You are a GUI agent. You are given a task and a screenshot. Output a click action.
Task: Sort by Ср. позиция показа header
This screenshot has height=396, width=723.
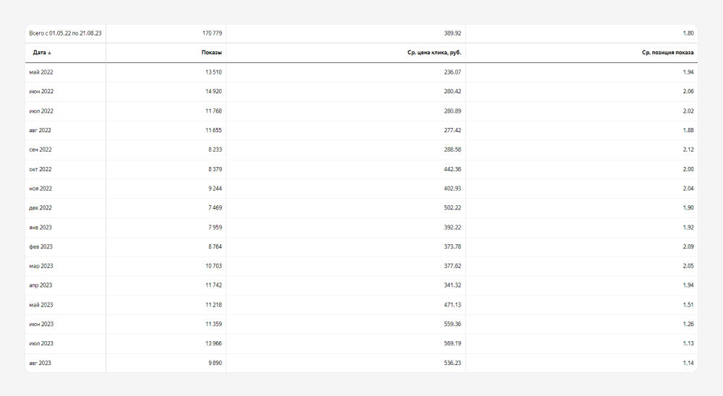668,53
